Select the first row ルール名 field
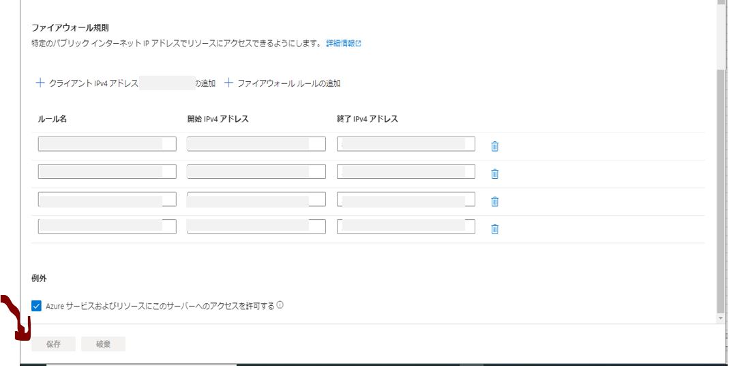 (107, 144)
